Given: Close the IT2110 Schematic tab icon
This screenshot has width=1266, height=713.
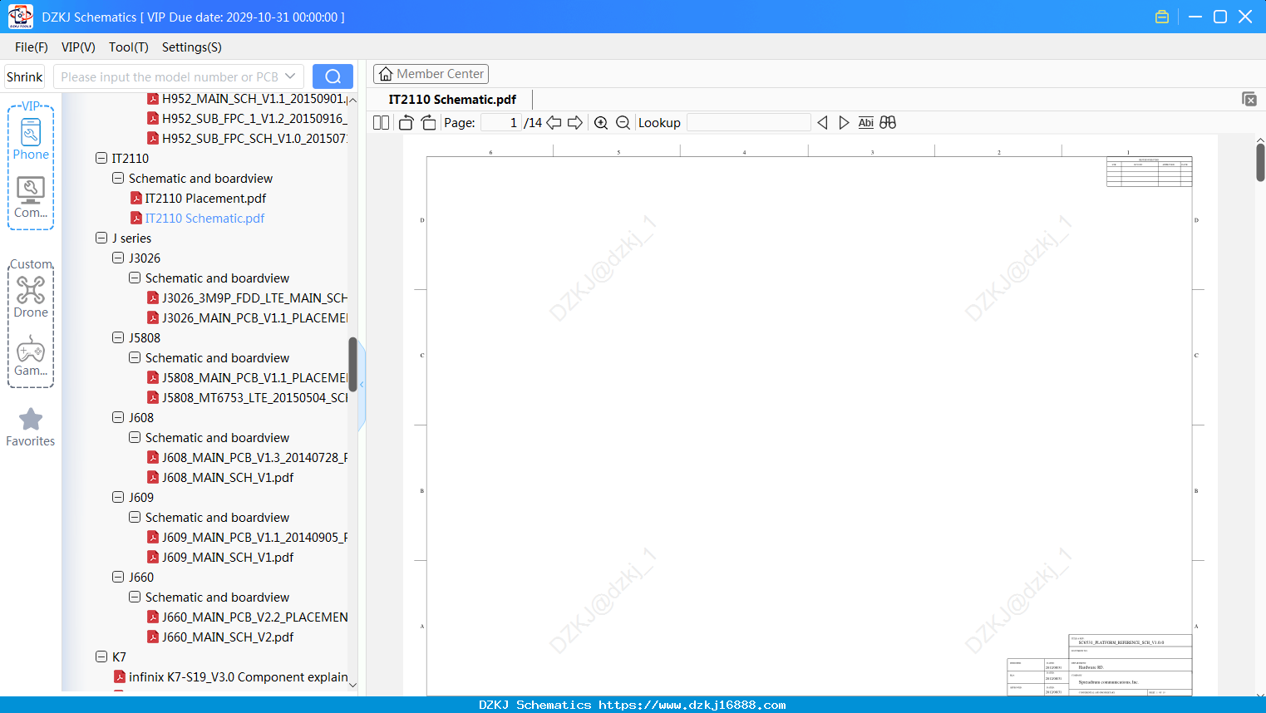Looking at the screenshot, I should click(x=1249, y=99).
